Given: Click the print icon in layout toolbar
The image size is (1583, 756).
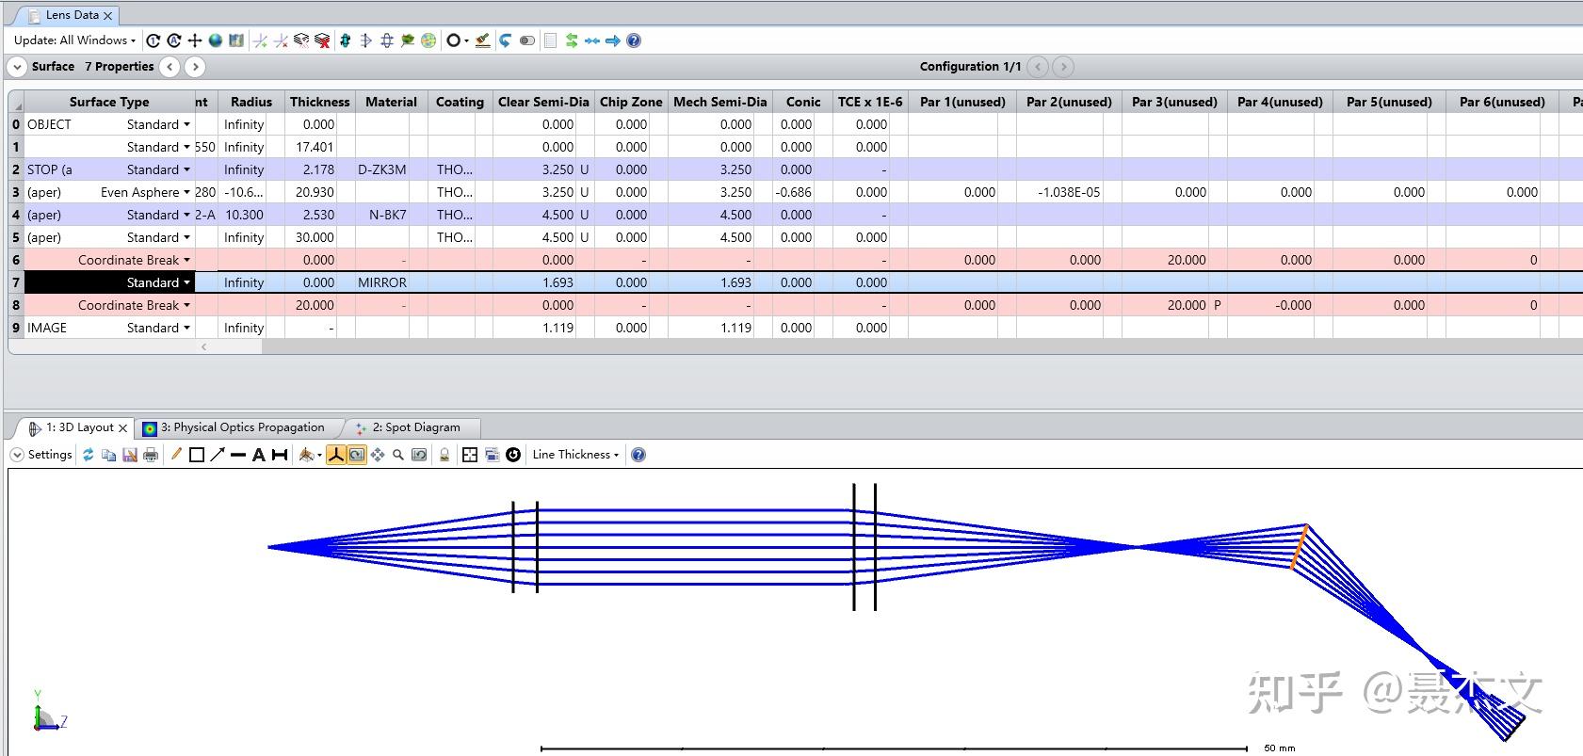Looking at the screenshot, I should tap(151, 455).
